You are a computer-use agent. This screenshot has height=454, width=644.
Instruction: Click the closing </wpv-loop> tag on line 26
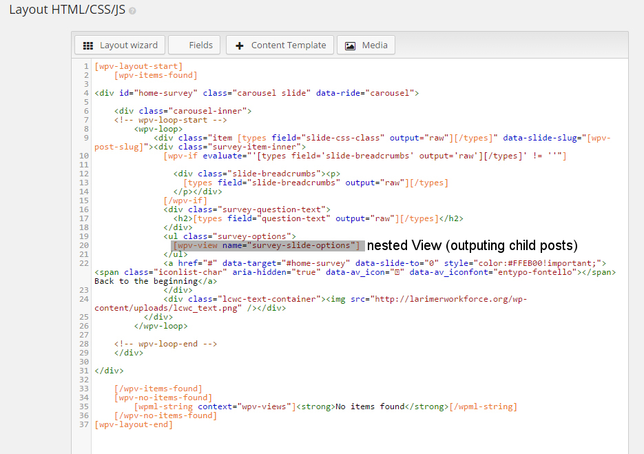pos(160,327)
